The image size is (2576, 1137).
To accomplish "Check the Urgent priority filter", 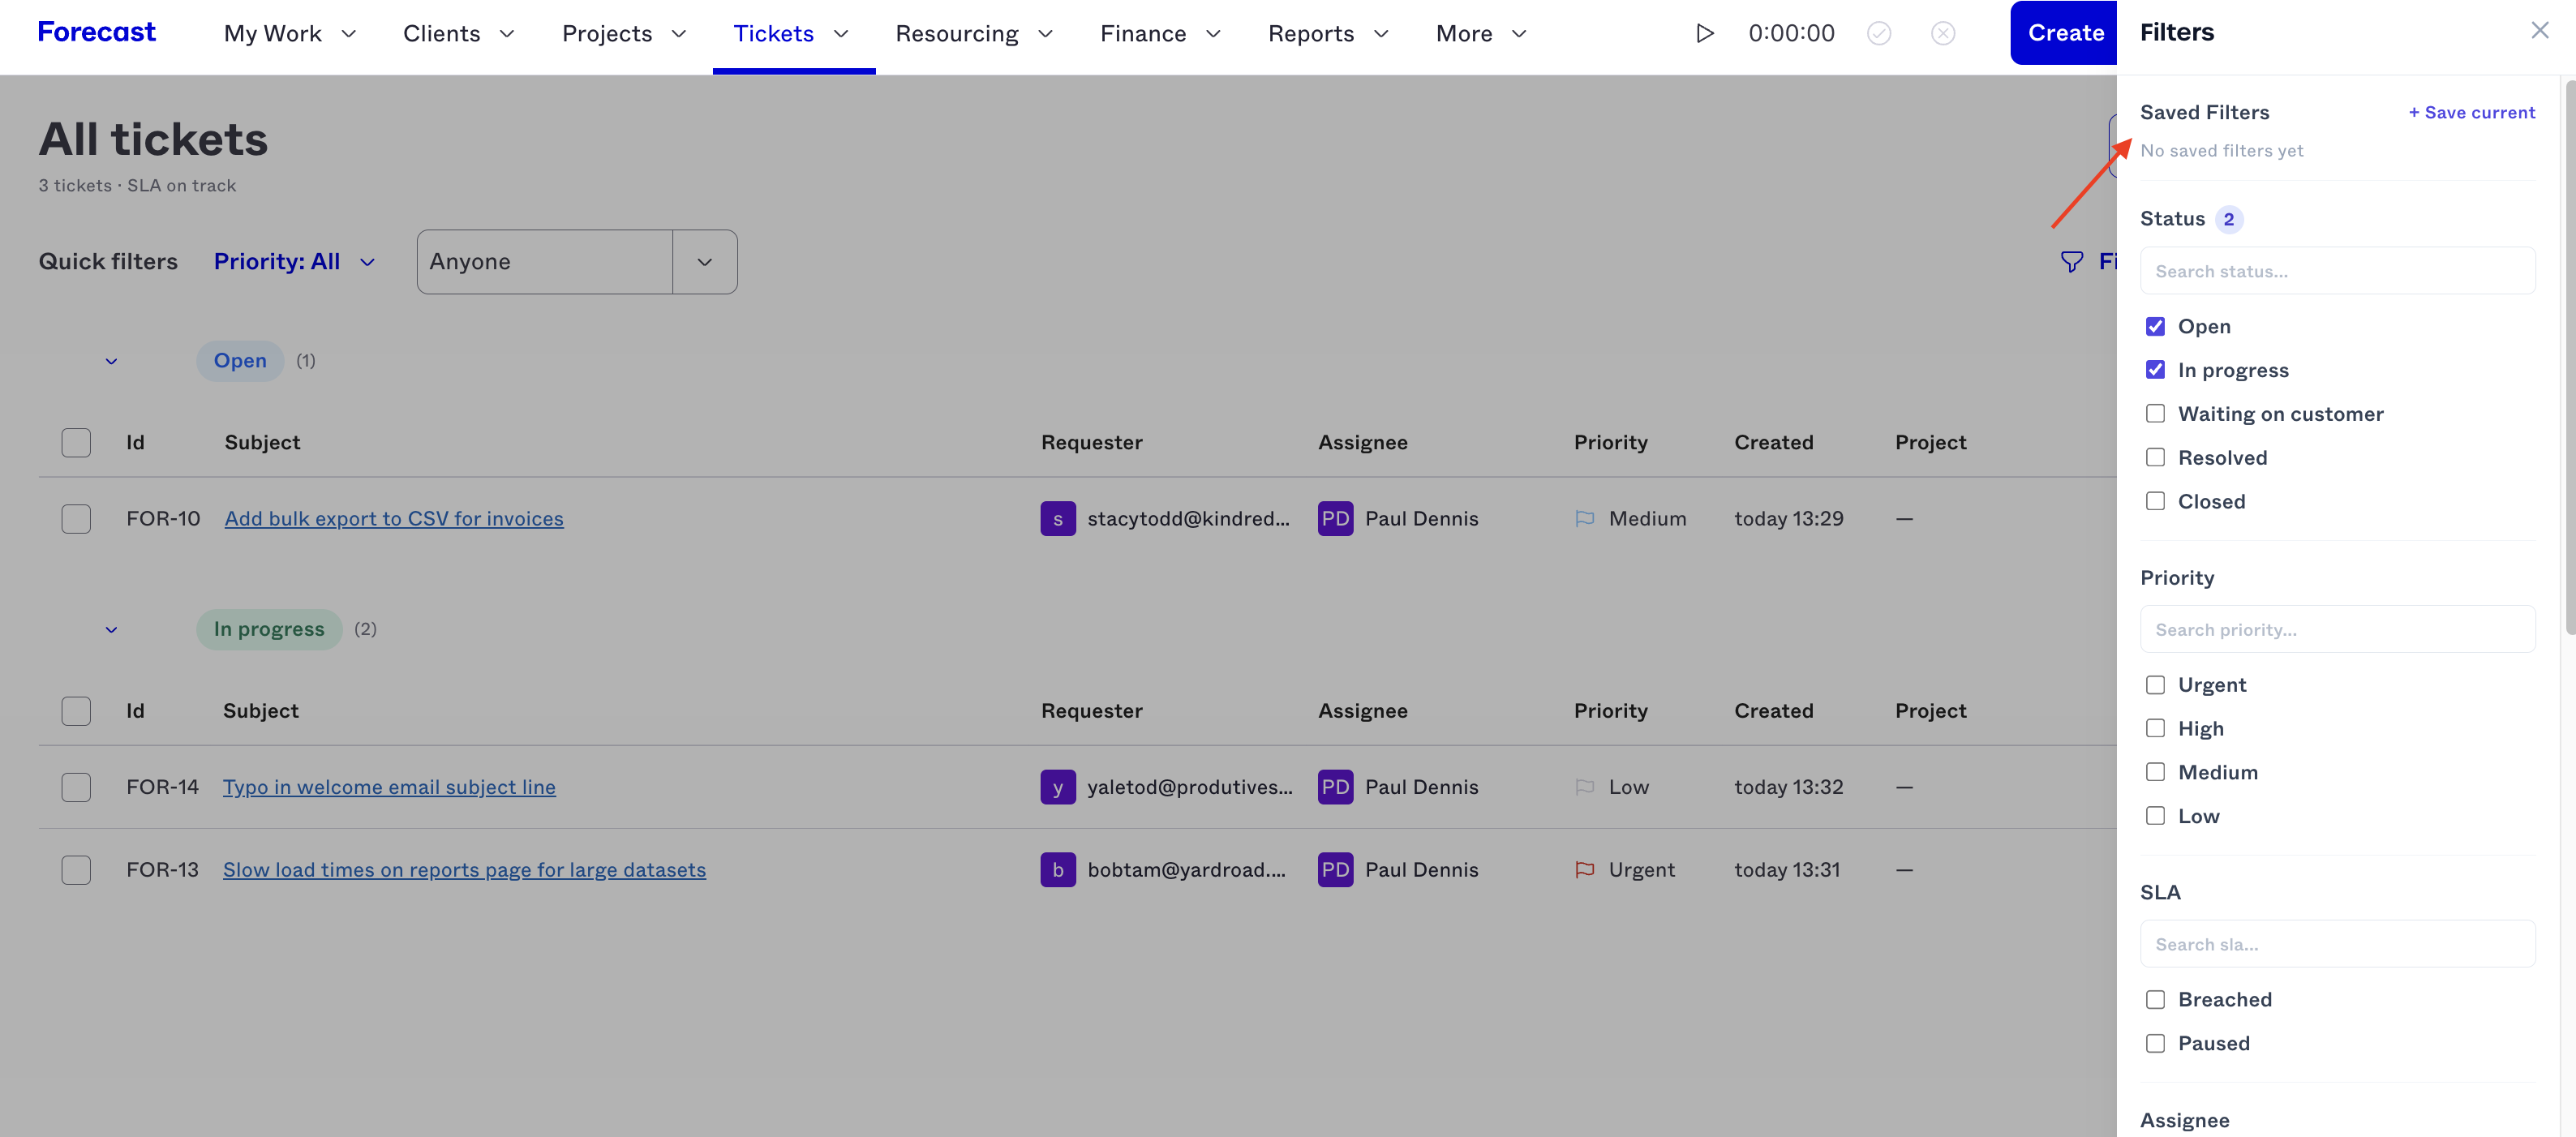I will tap(2155, 685).
